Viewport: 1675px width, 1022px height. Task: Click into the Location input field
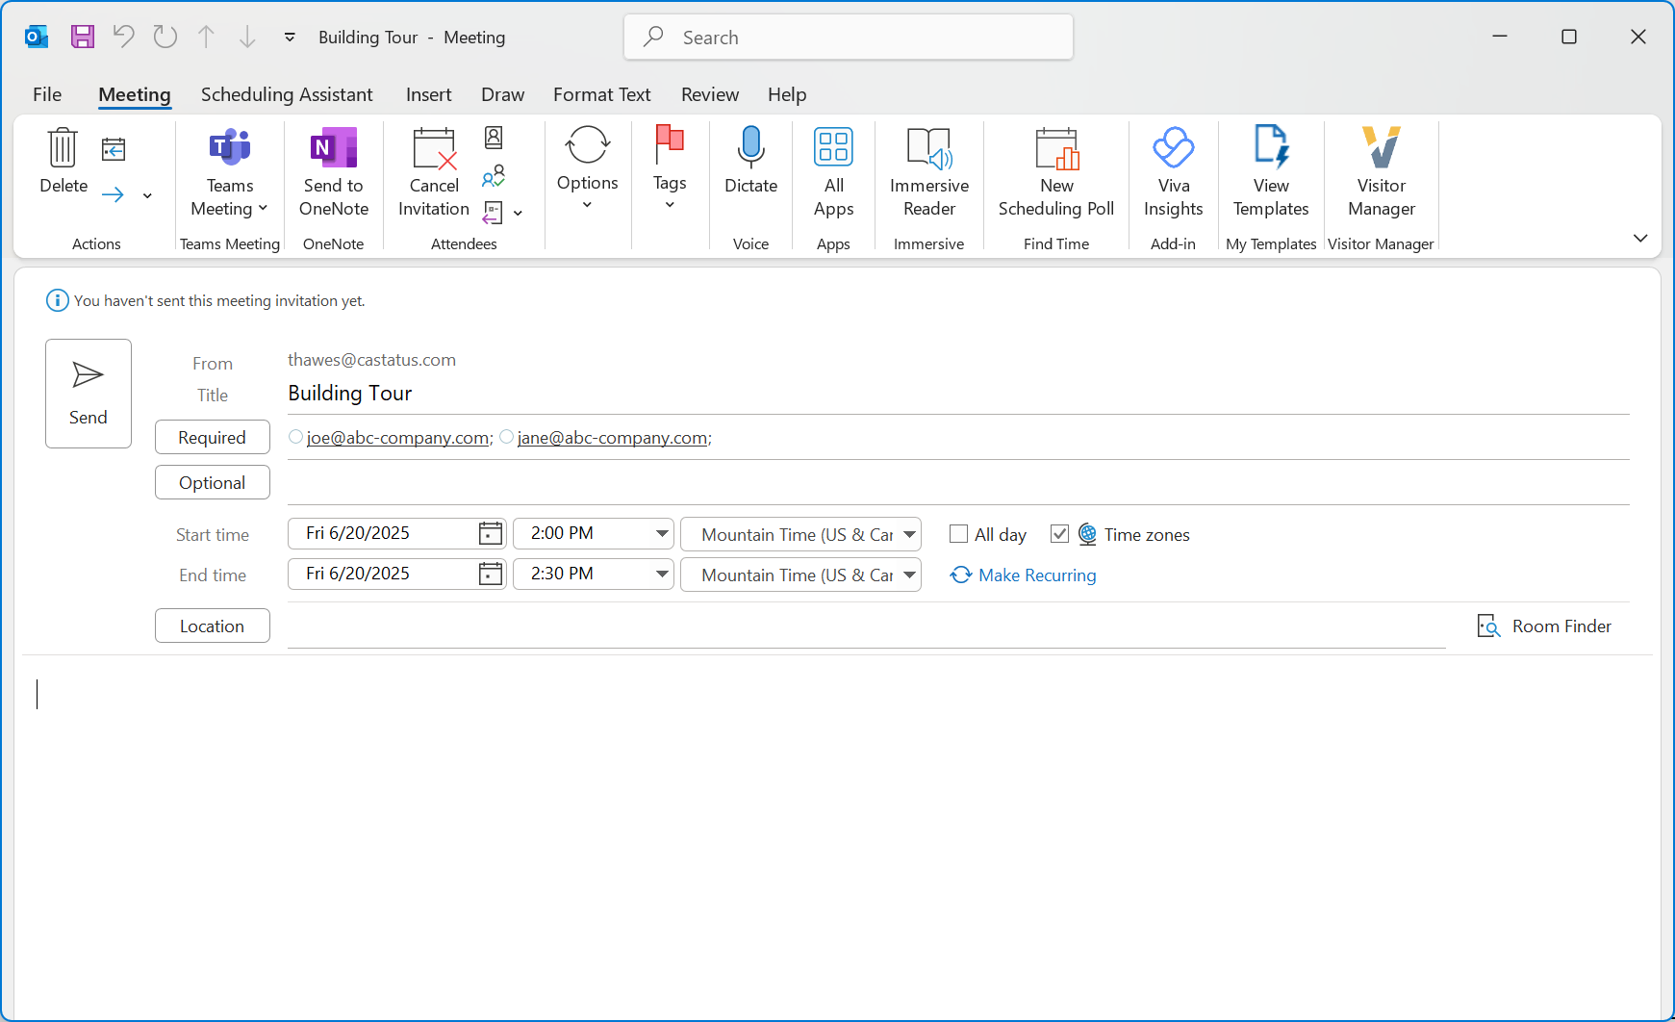click(866, 626)
